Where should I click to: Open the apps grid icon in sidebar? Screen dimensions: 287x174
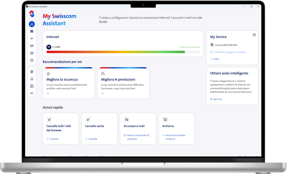coord(32,86)
